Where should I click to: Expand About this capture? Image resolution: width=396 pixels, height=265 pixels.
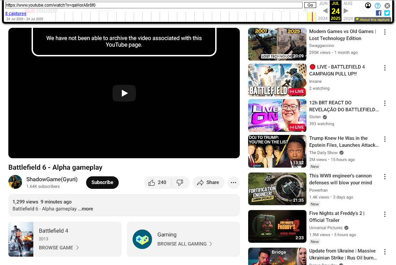373,19
